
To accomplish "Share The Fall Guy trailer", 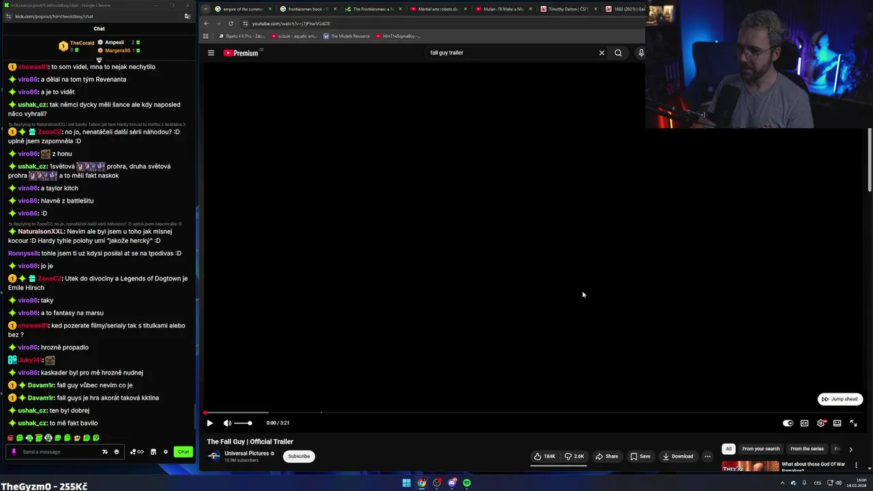I will [606, 456].
